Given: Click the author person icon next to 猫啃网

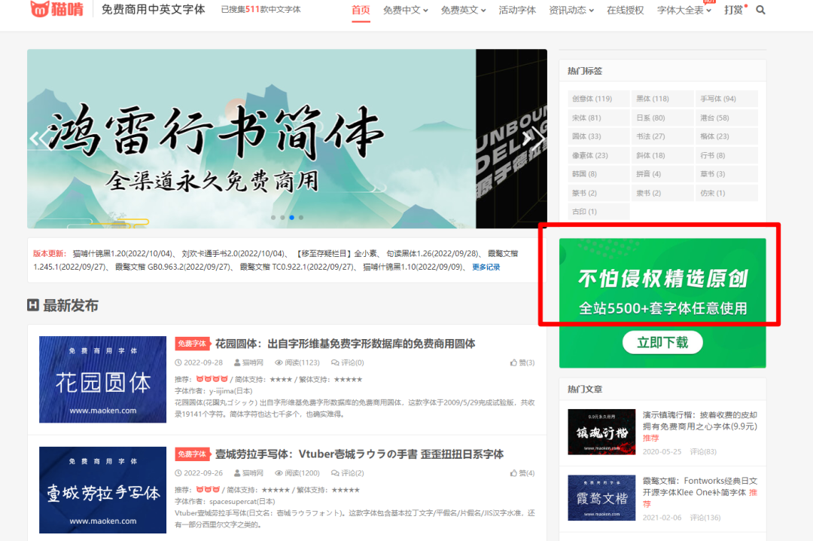Looking at the screenshot, I should tap(236, 362).
